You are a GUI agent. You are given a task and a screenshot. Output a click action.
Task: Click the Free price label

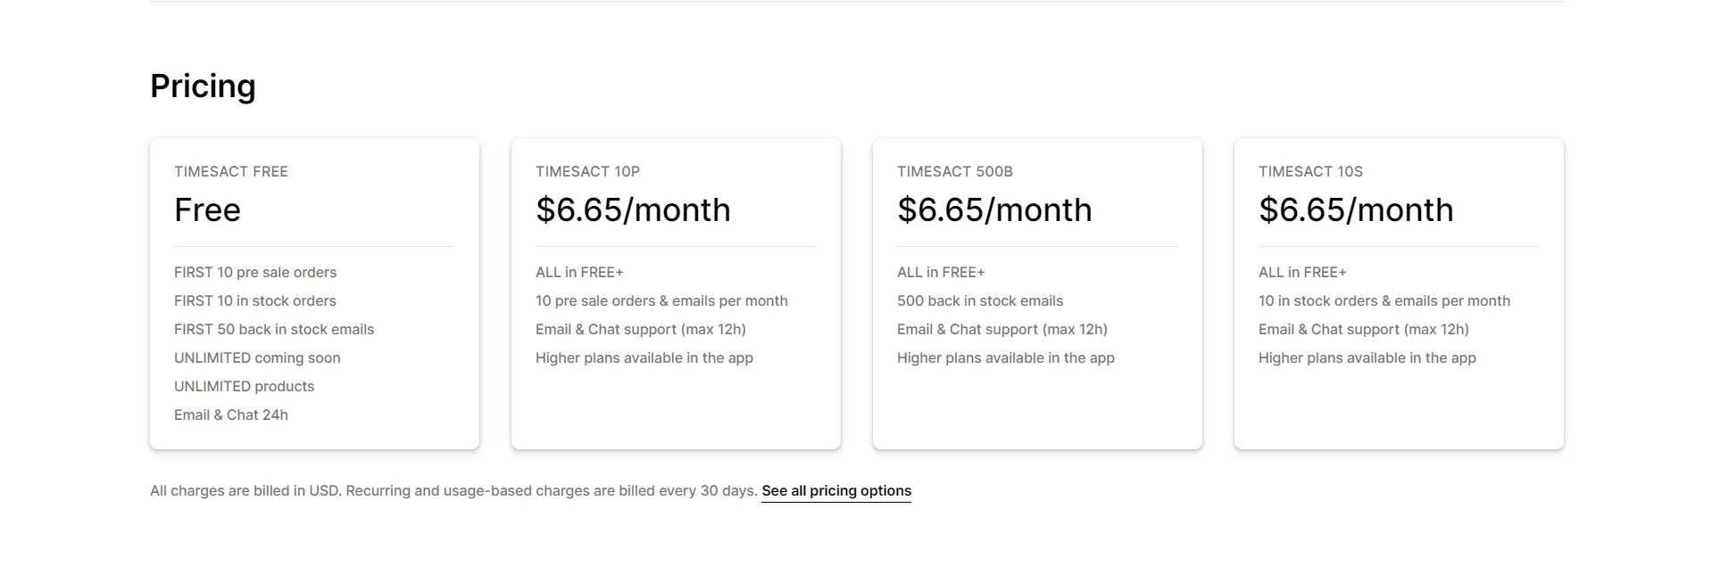tap(207, 210)
